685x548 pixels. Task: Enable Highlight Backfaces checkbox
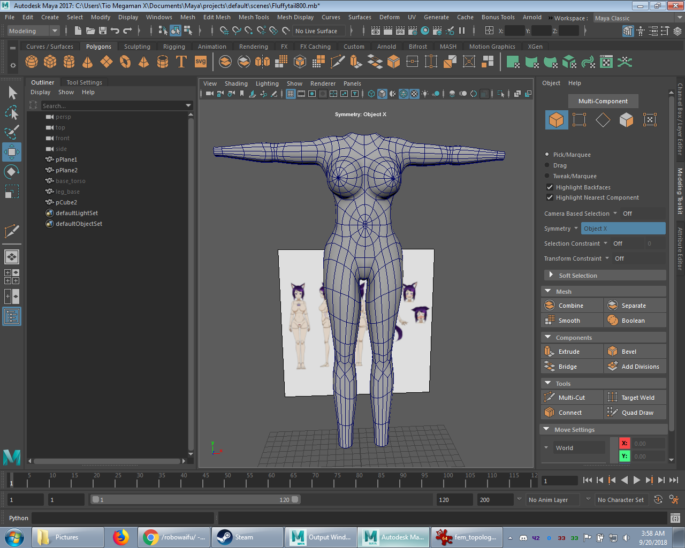click(550, 187)
